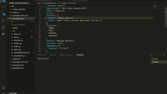Click the "license" line in the editor

click(55, 43)
